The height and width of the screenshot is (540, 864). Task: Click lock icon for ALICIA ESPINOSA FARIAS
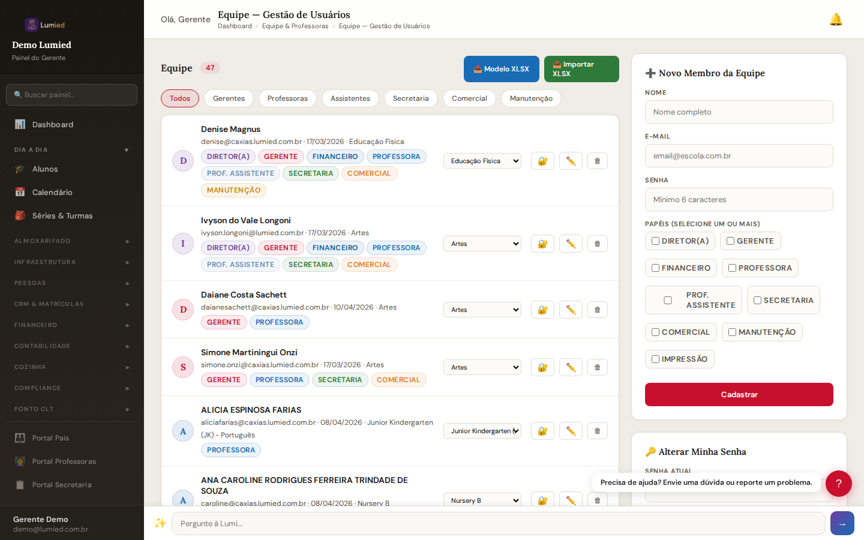pos(542,431)
